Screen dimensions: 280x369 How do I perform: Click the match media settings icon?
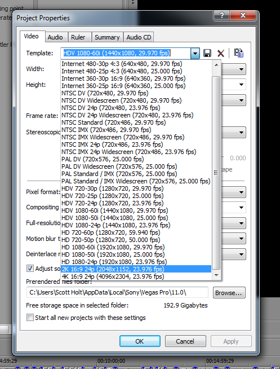pos(239,53)
